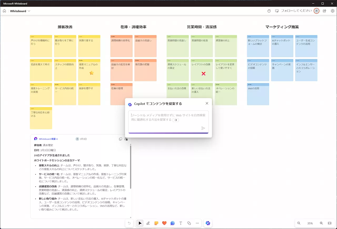The image size is (337, 229).
Task: Add a sticky note from toolbar
Action: pyautogui.click(x=156, y=223)
